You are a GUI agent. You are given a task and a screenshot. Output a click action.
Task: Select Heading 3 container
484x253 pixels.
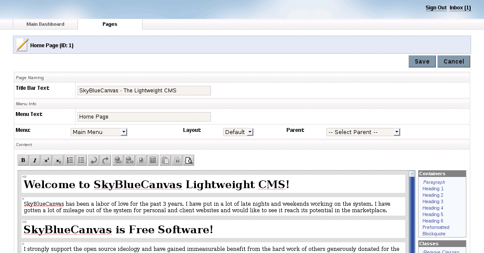tap(433, 201)
